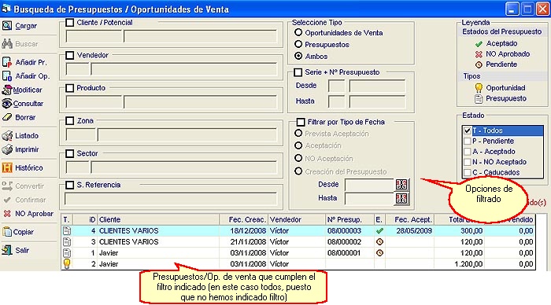Click the Copiar clipboard icon

pyautogui.click(x=7, y=232)
